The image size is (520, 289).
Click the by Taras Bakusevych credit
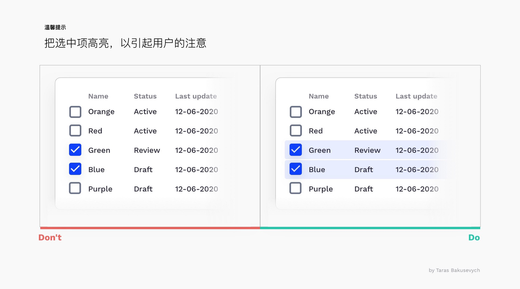[454, 270]
